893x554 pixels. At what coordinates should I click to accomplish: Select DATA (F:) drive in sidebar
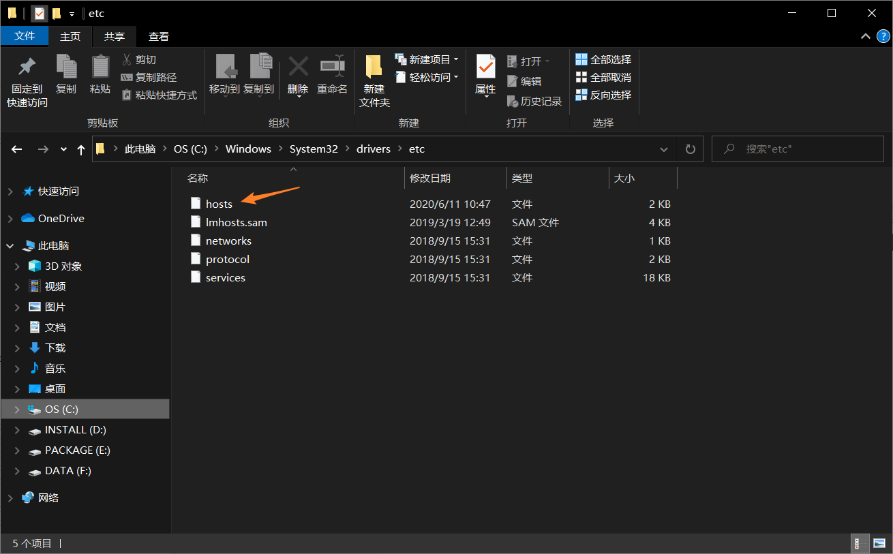(68, 471)
